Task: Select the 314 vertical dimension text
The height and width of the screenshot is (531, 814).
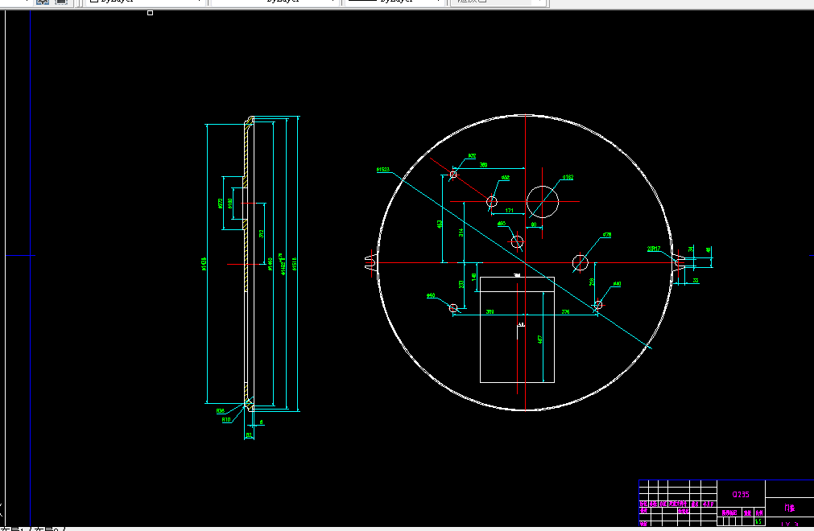Action: point(461,233)
